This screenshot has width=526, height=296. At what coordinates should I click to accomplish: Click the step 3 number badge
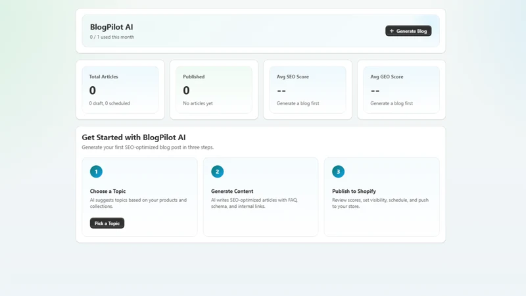338,172
